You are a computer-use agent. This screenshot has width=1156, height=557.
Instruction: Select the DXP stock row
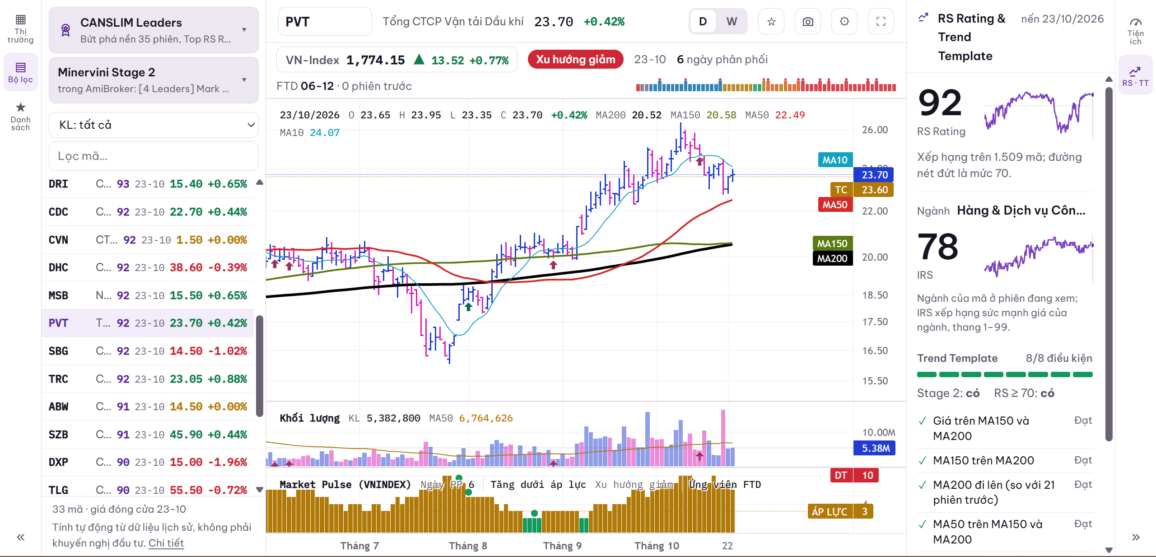point(148,462)
